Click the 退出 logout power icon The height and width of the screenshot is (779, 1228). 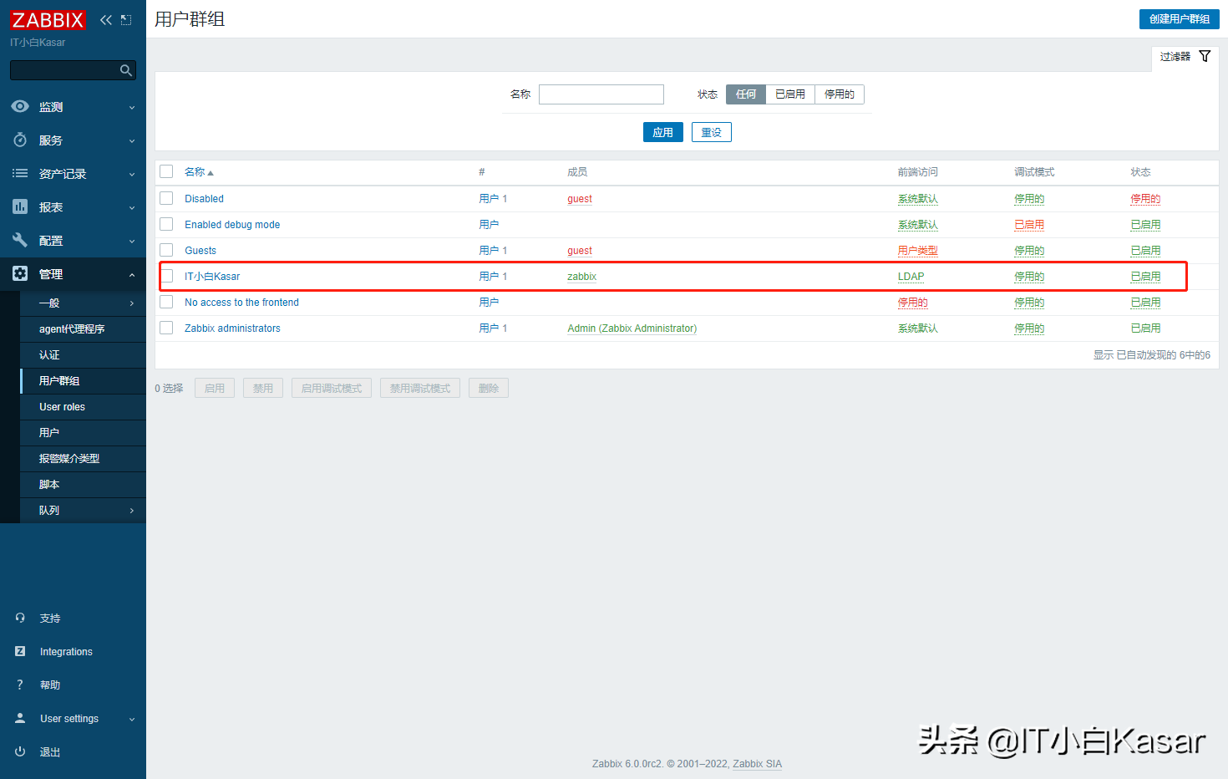tap(20, 752)
